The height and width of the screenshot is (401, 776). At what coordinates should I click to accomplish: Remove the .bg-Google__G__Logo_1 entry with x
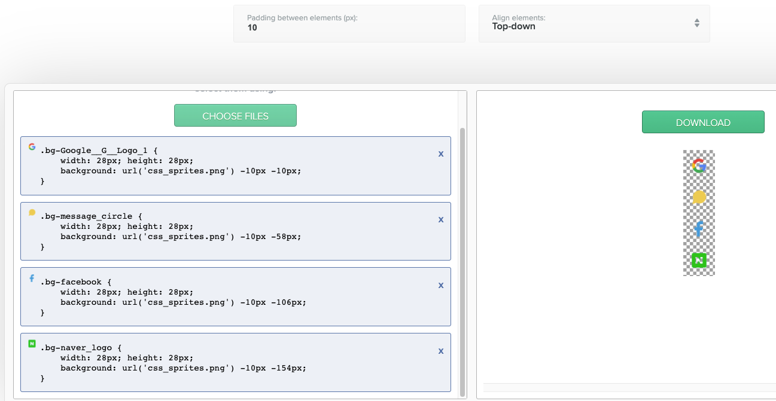[441, 154]
